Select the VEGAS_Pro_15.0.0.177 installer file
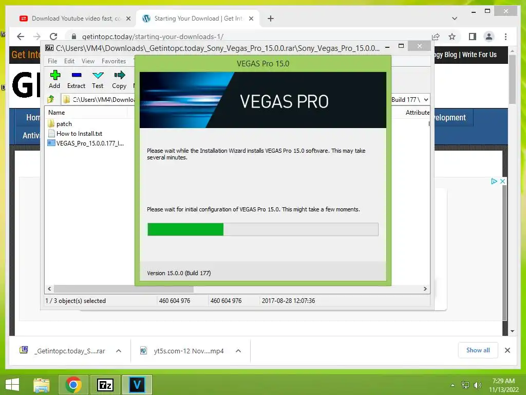Viewport: 526px width, 395px height. pos(86,143)
